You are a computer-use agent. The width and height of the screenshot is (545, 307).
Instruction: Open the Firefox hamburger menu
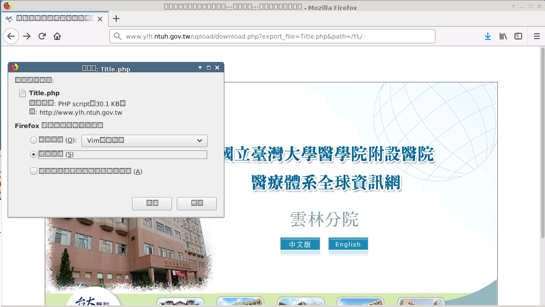point(536,36)
